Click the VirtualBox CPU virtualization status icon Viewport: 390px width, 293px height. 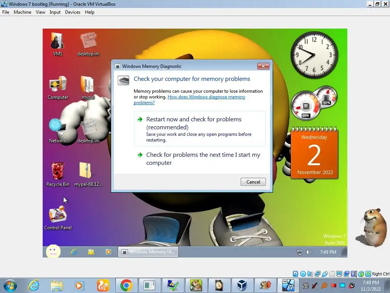click(354, 274)
